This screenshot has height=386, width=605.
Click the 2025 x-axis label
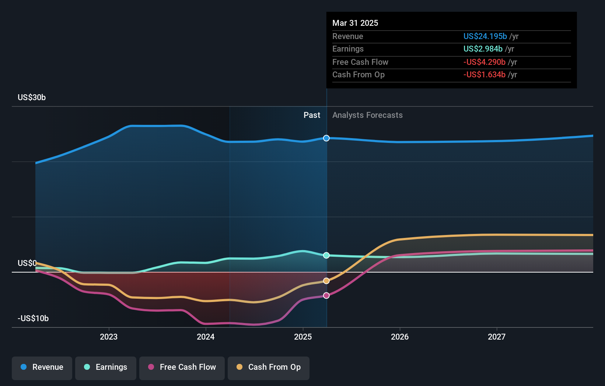click(303, 337)
